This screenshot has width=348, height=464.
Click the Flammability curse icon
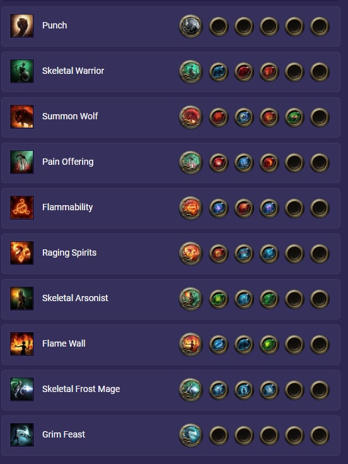[x=22, y=208]
